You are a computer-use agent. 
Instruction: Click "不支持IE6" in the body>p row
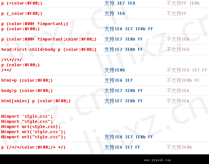(178, 91)
